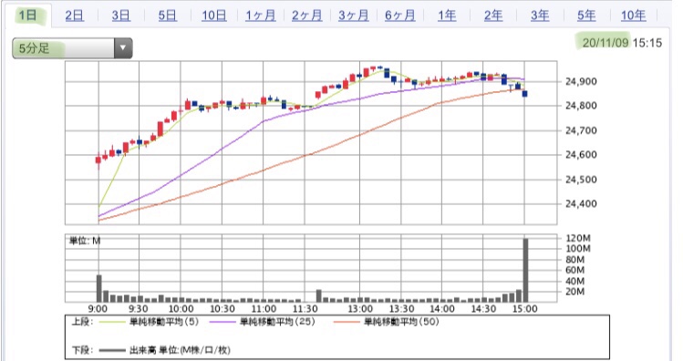Open the 1年 chart range

tap(447, 15)
